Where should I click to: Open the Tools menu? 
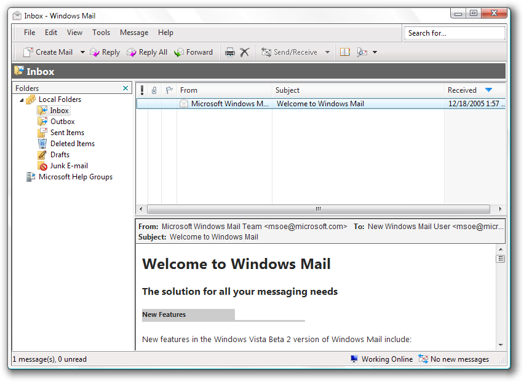pyautogui.click(x=101, y=33)
